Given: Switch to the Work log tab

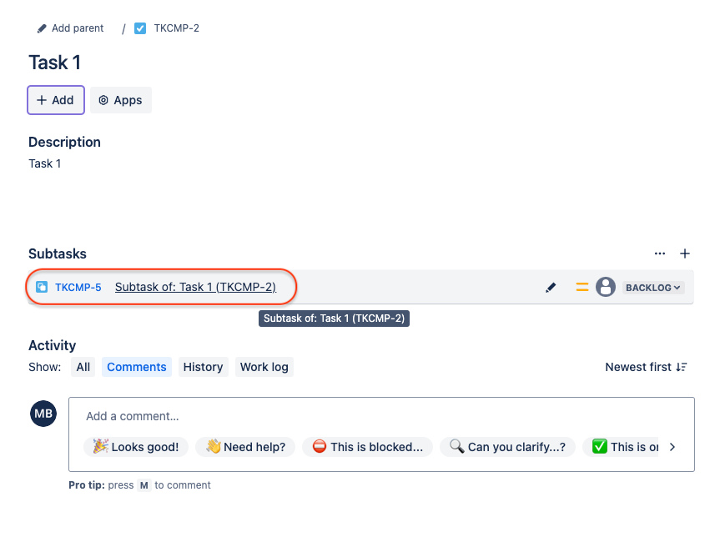Looking at the screenshot, I should [264, 367].
